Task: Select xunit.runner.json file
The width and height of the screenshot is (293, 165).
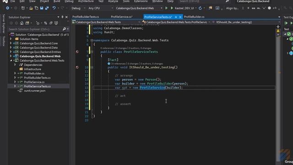Action: pyautogui.click(x=35, y=91)
